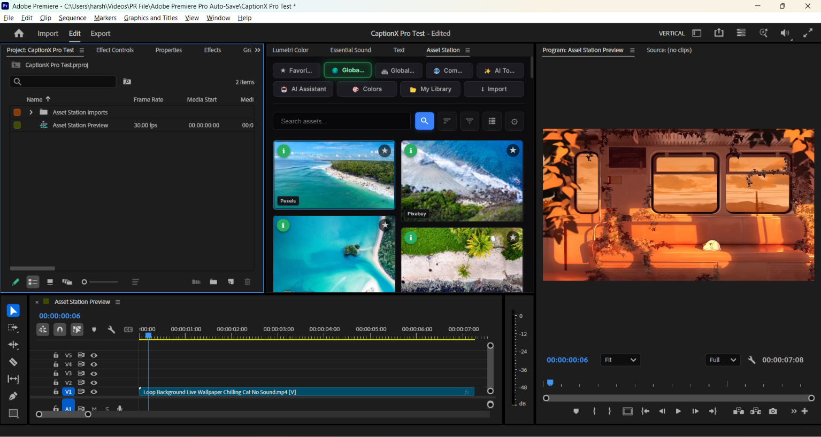Click the Import button in Asset Station
This screenshot has height=437, width=821.
coord(494,89)
